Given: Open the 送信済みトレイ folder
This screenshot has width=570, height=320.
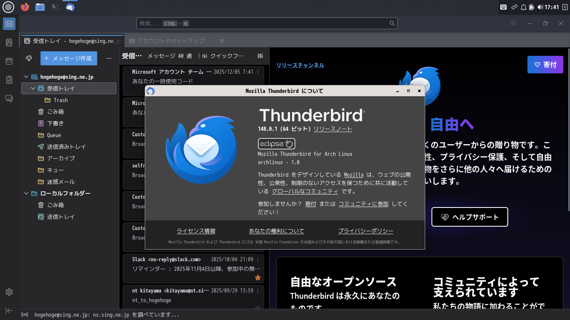Looking at the screenshot, I should pos(69,147).
